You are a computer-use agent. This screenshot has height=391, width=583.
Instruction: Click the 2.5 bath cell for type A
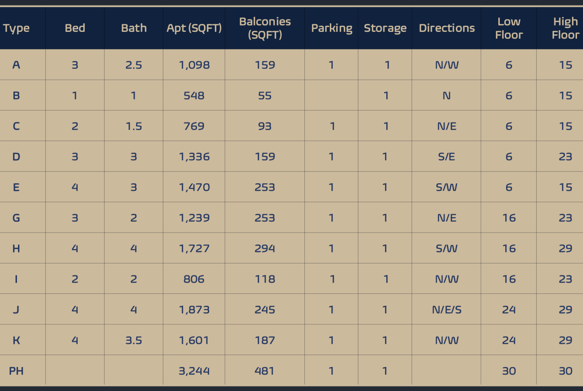click(x=134, y=65)
